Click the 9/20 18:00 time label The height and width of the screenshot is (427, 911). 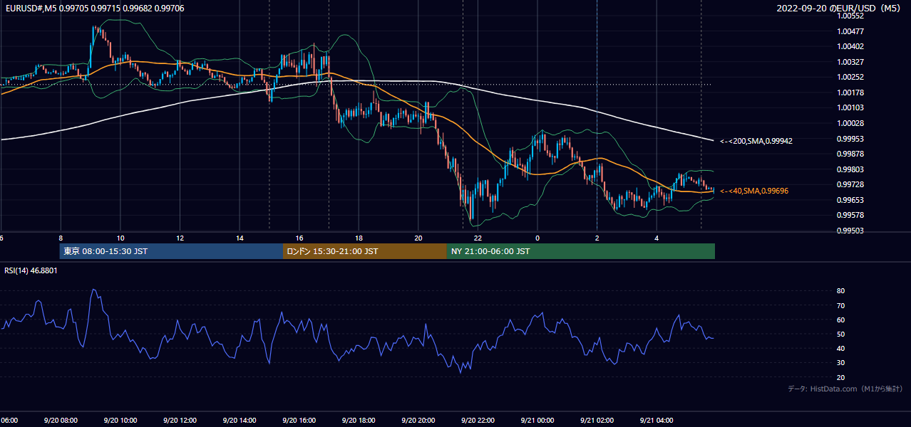point(359,421)
